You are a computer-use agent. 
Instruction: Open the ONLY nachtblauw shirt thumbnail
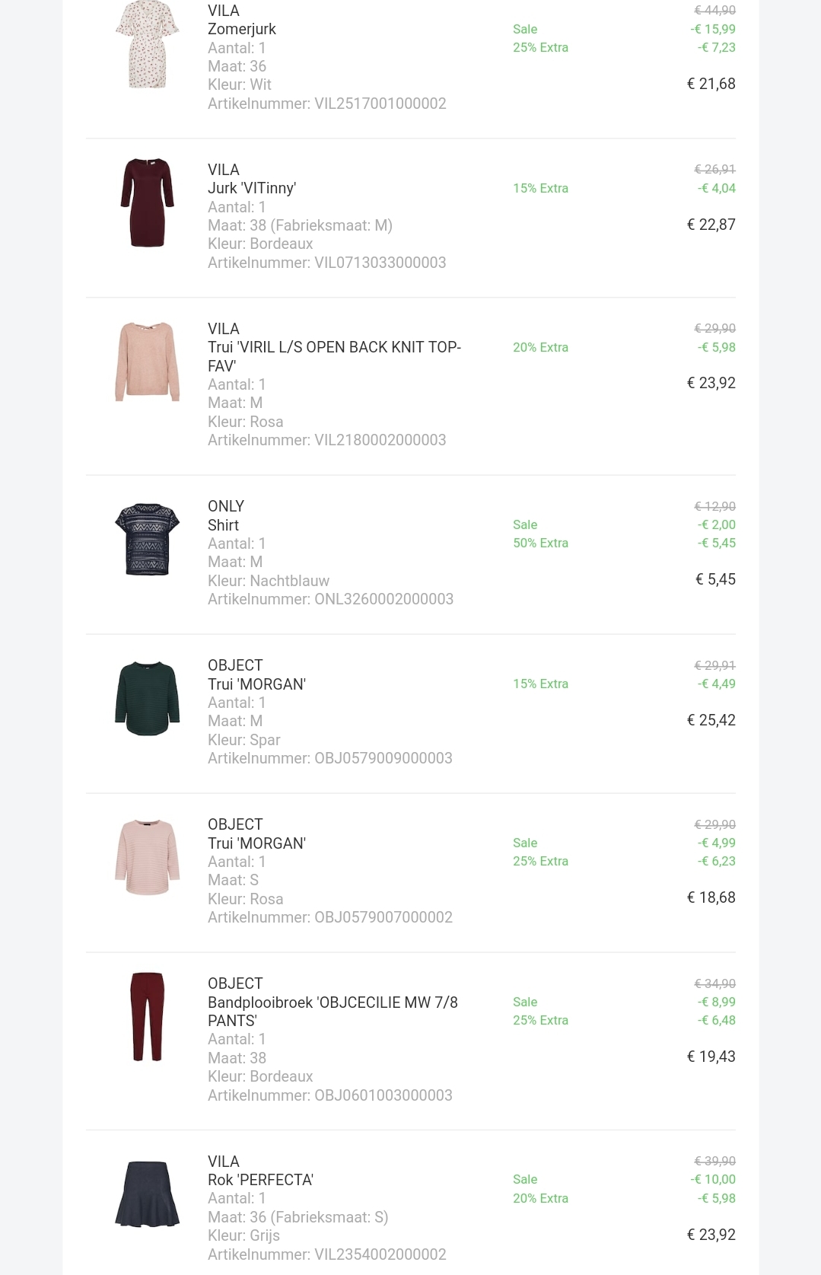click(147, 539)
